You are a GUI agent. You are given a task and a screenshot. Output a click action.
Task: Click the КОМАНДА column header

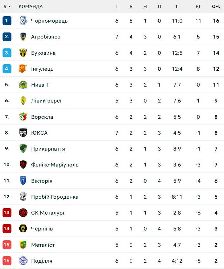pos(30,6)
